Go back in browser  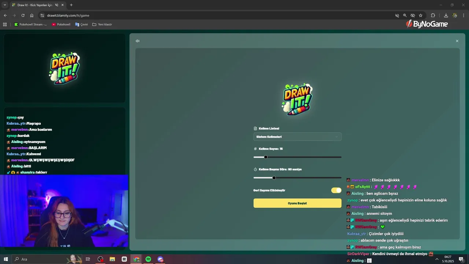[5, 15]
